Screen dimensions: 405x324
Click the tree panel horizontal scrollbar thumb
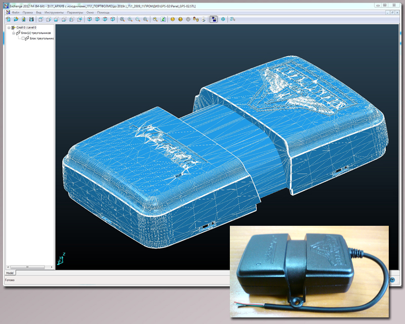[x=27, y=267]
